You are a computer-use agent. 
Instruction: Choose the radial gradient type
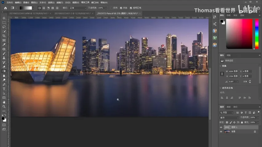(44, 8)
